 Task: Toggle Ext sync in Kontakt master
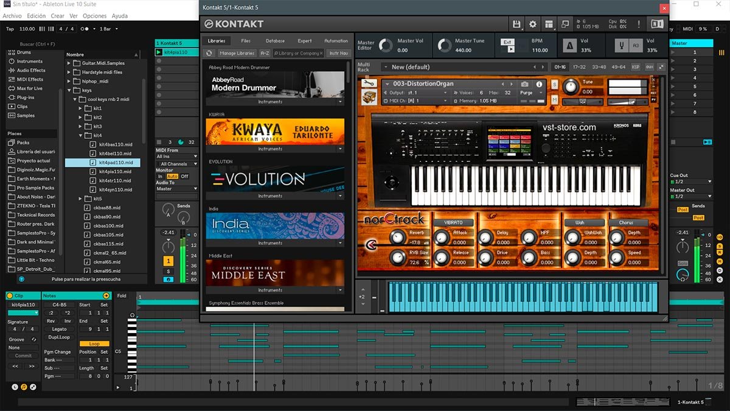[x=507, y=42]
